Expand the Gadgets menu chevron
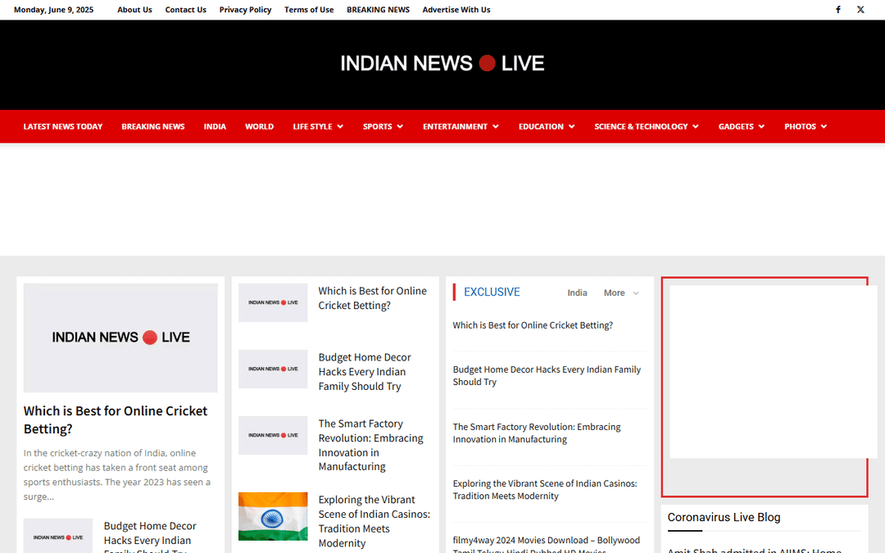Viewport: 885px width, 553px height. [x=761, y=126]
